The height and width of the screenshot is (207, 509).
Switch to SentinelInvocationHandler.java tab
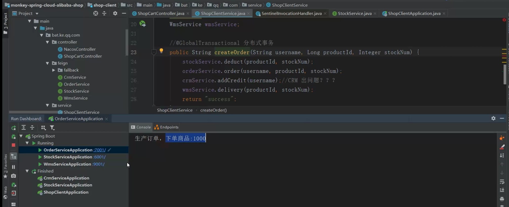point(291,13)
